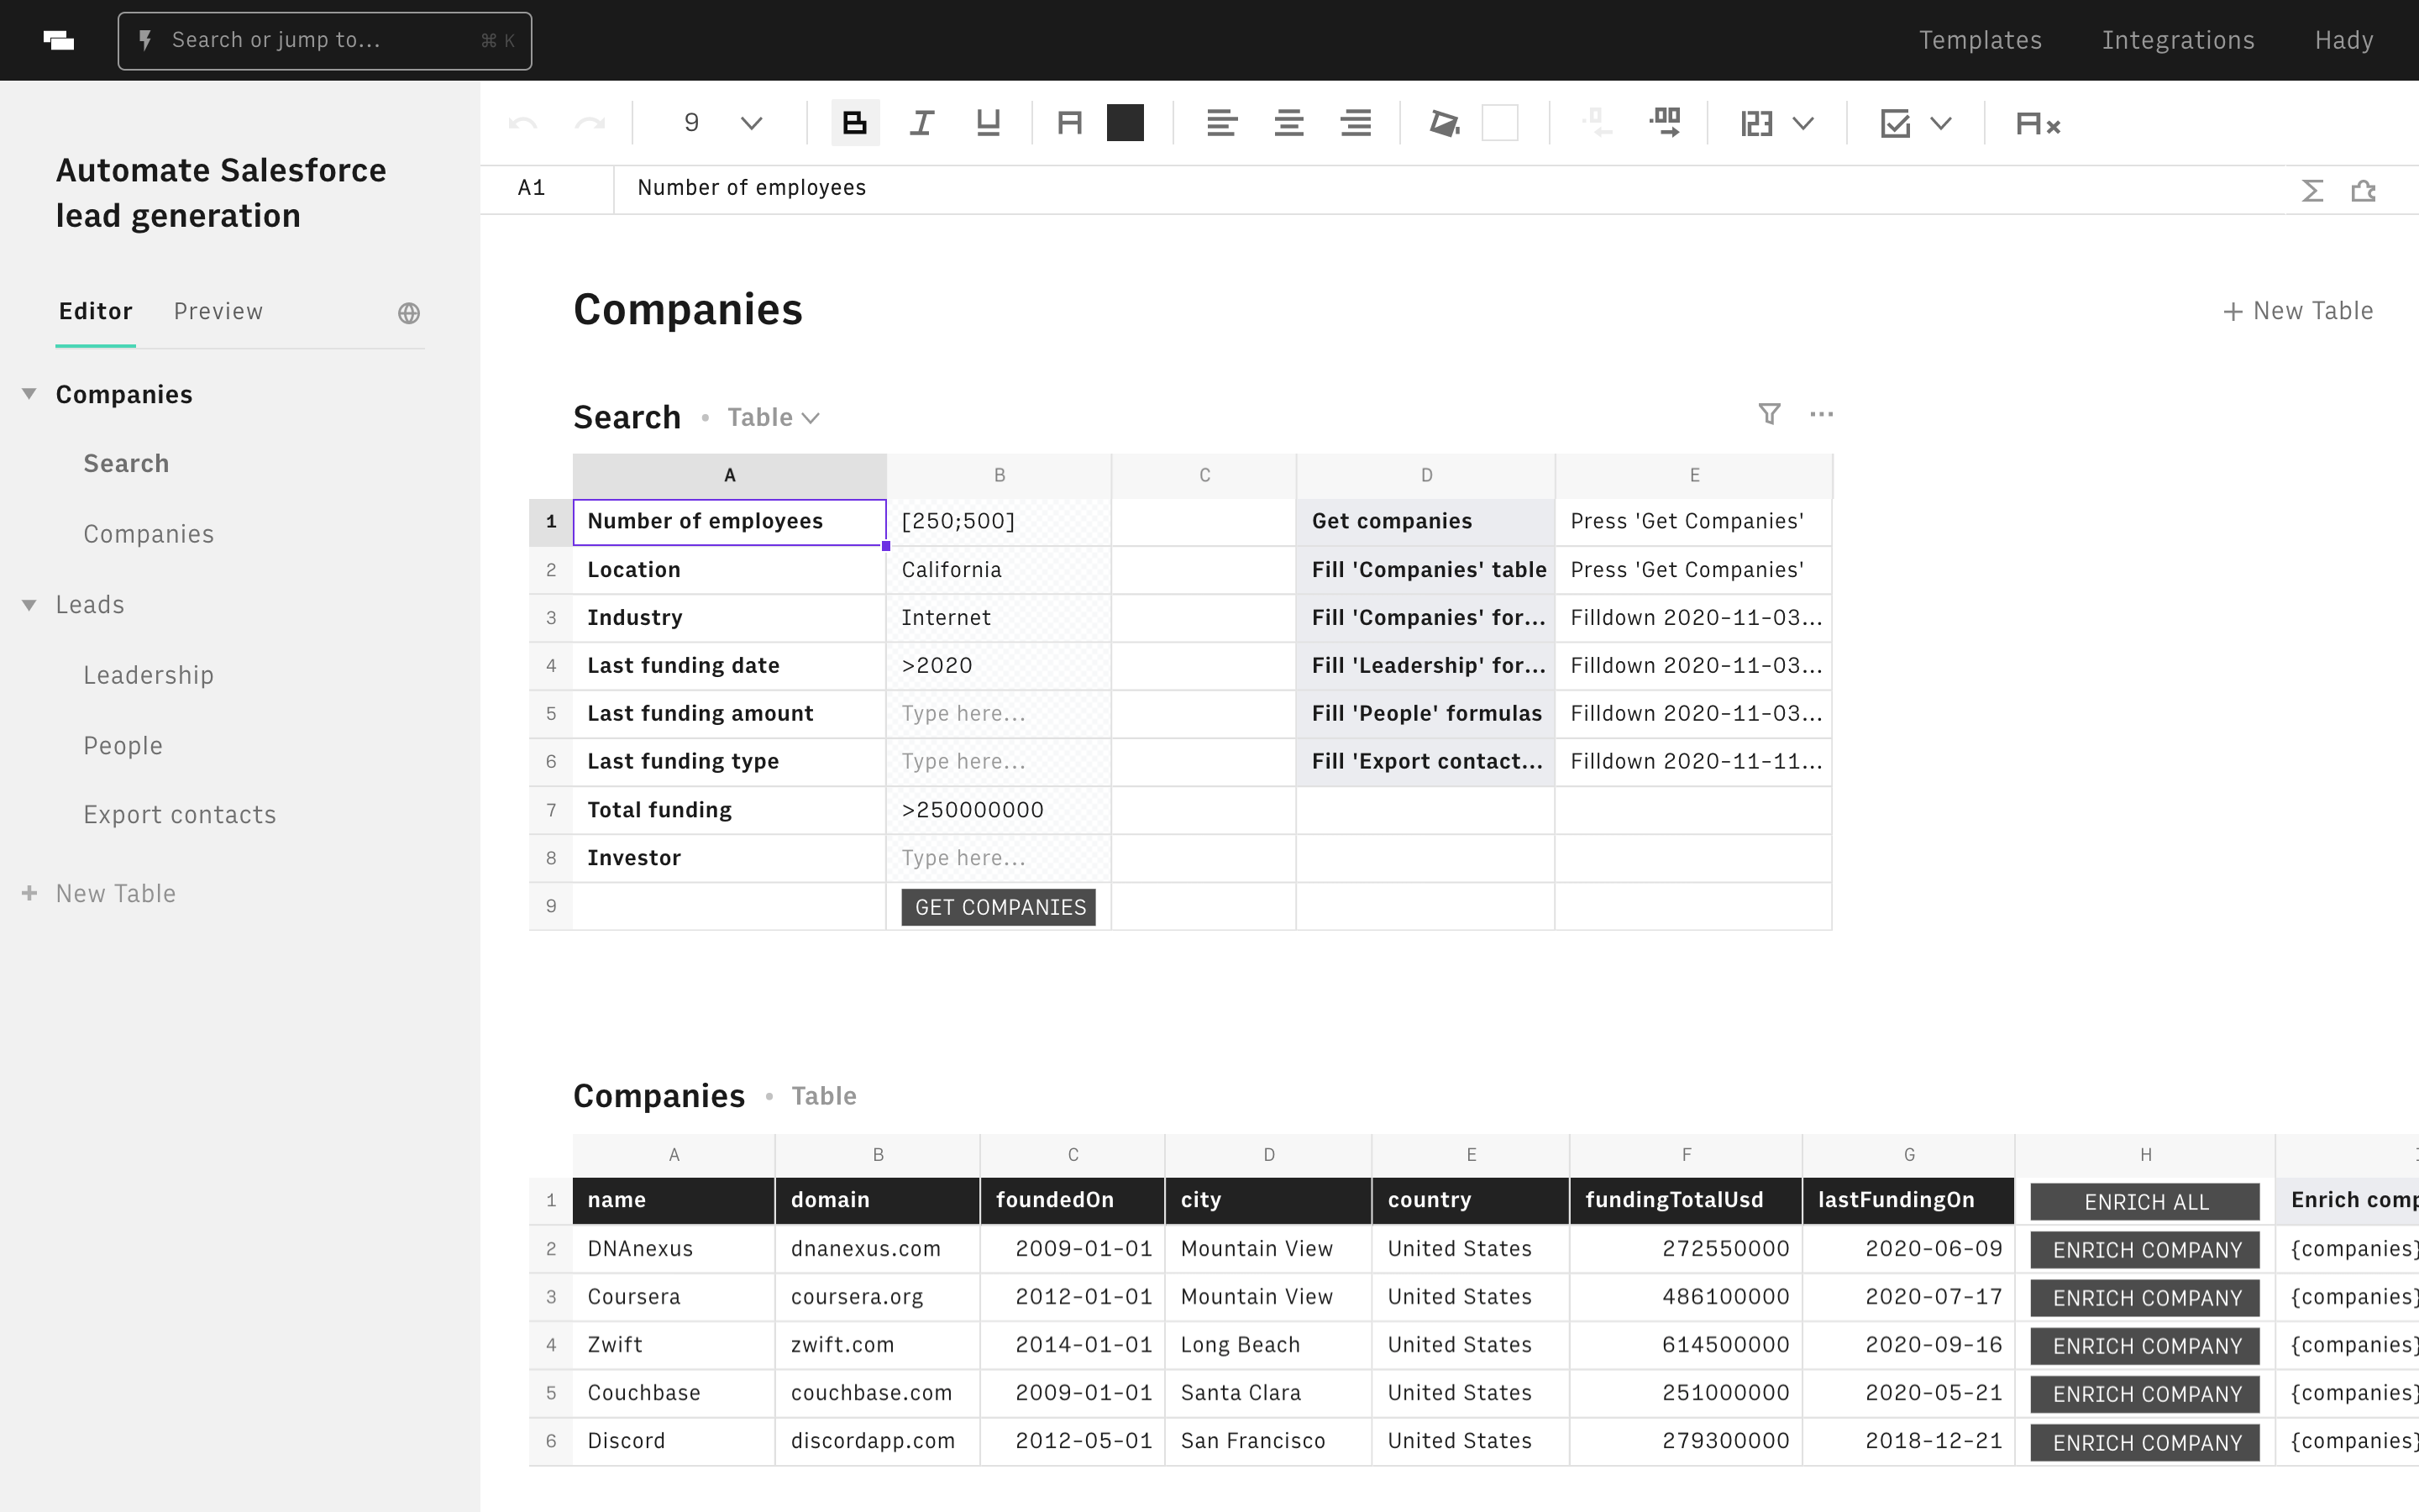Viewport: 2419px width, 1512px height.
Task: Switch to the Preview tab
Action: click(x=218, y=311)
